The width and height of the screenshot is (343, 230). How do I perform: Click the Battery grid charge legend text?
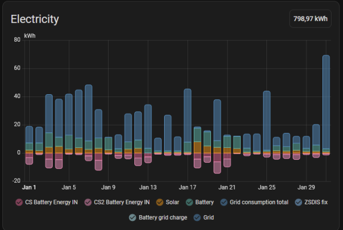[x=163, y=217]
